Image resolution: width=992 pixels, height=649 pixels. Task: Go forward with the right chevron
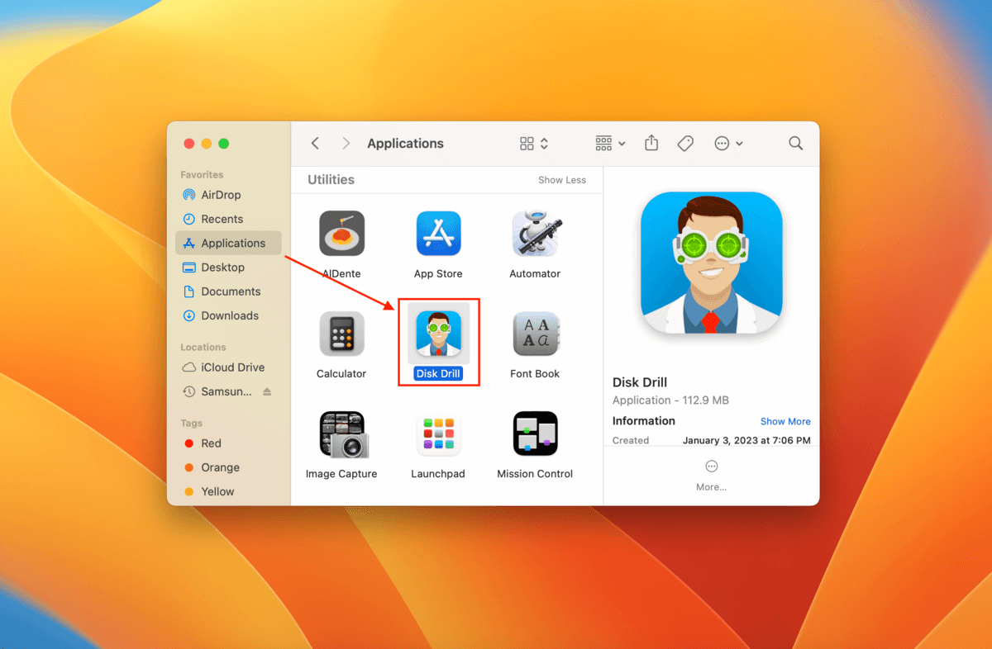(346, 144)
